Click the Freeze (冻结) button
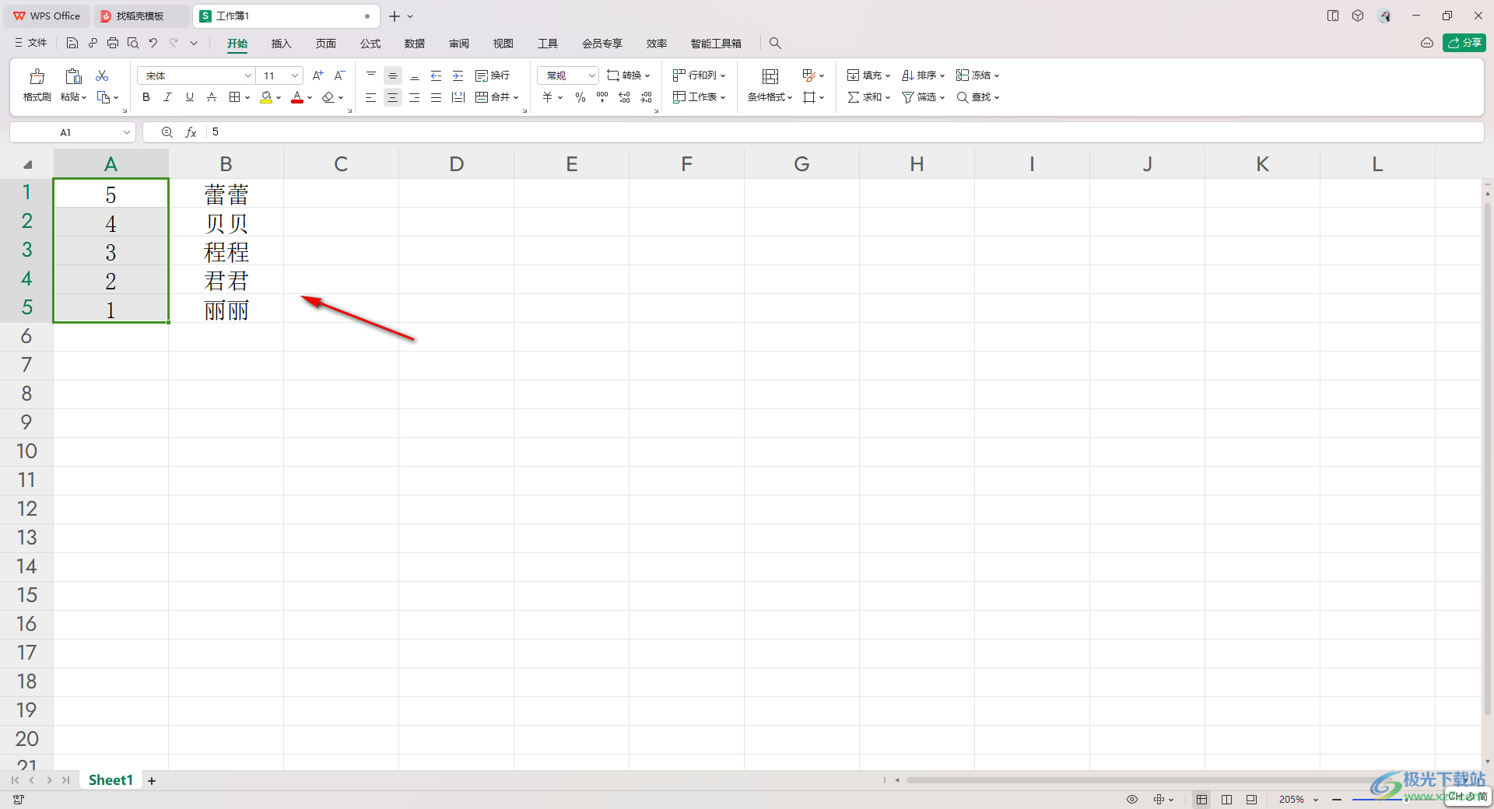1494x809 pixels. click(978, 75)
